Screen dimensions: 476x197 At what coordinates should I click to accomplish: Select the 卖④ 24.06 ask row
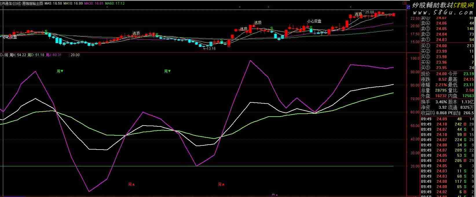447,23
